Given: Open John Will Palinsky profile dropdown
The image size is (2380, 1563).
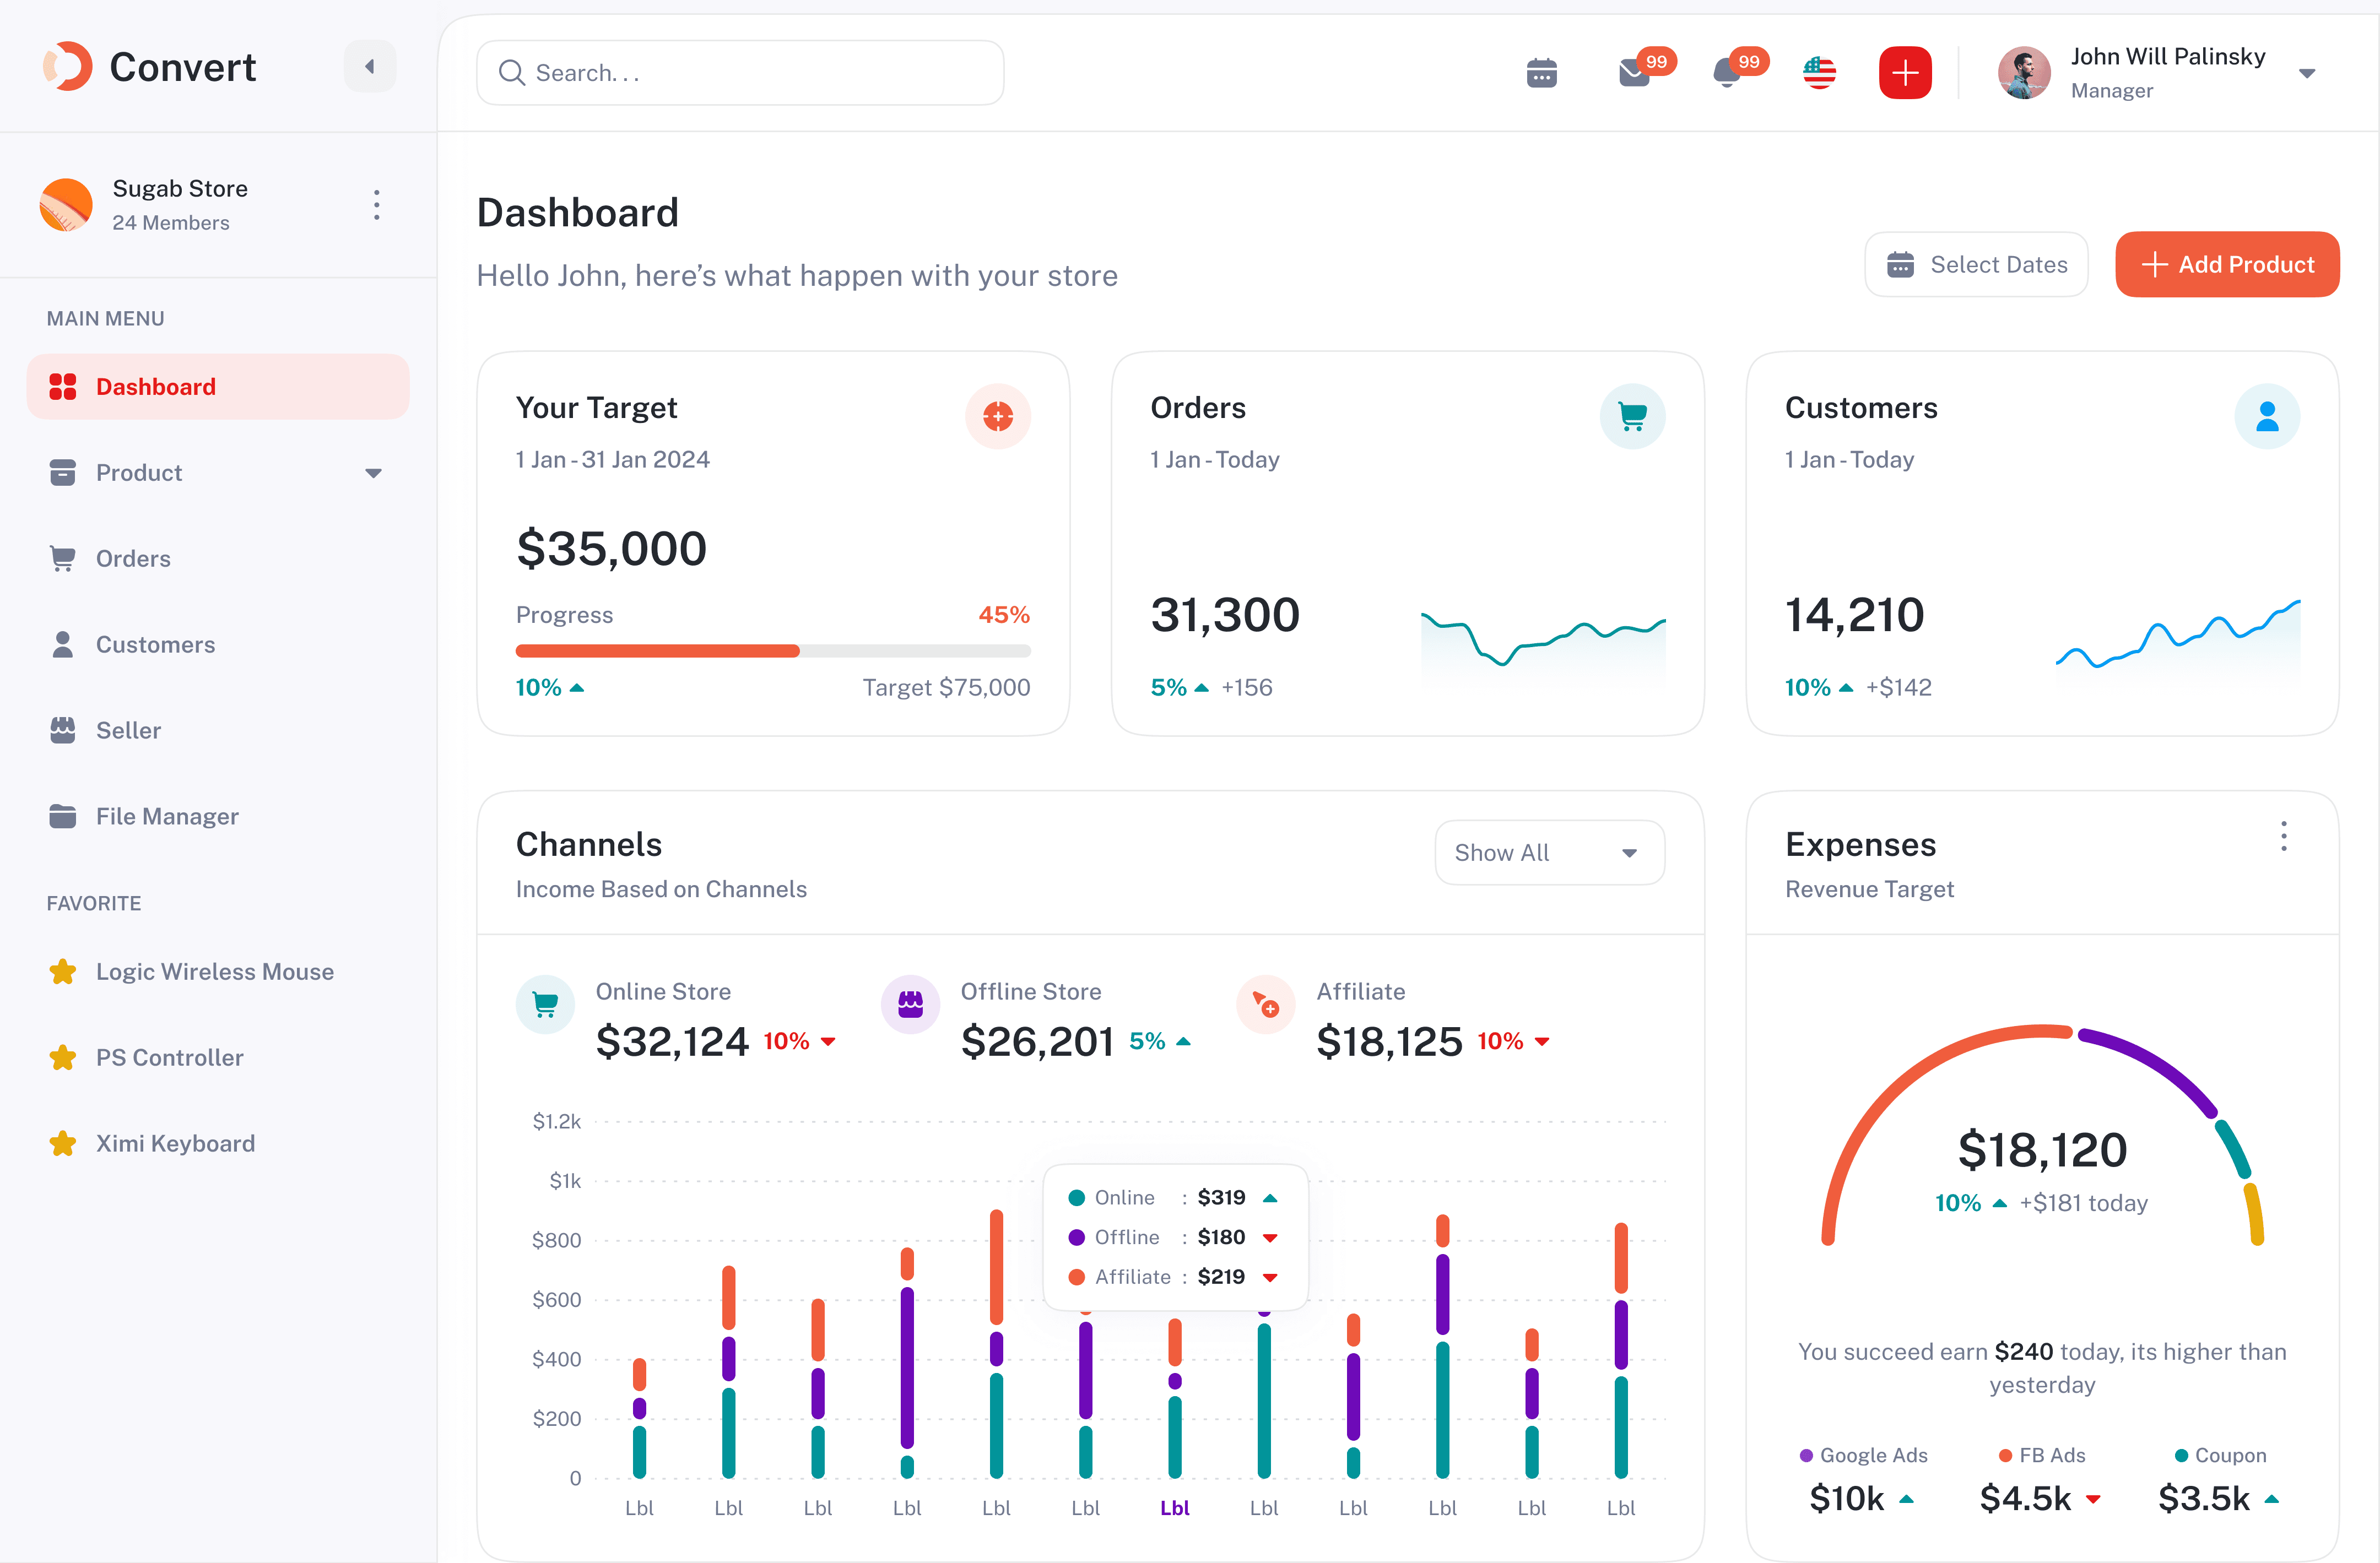Looking at the screenshot, I should 2307,73.
